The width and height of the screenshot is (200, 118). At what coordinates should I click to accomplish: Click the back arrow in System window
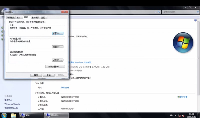2,12
